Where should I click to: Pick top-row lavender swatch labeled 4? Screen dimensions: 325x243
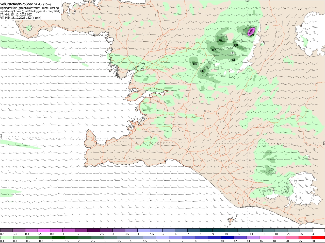(x=144, y=230)
